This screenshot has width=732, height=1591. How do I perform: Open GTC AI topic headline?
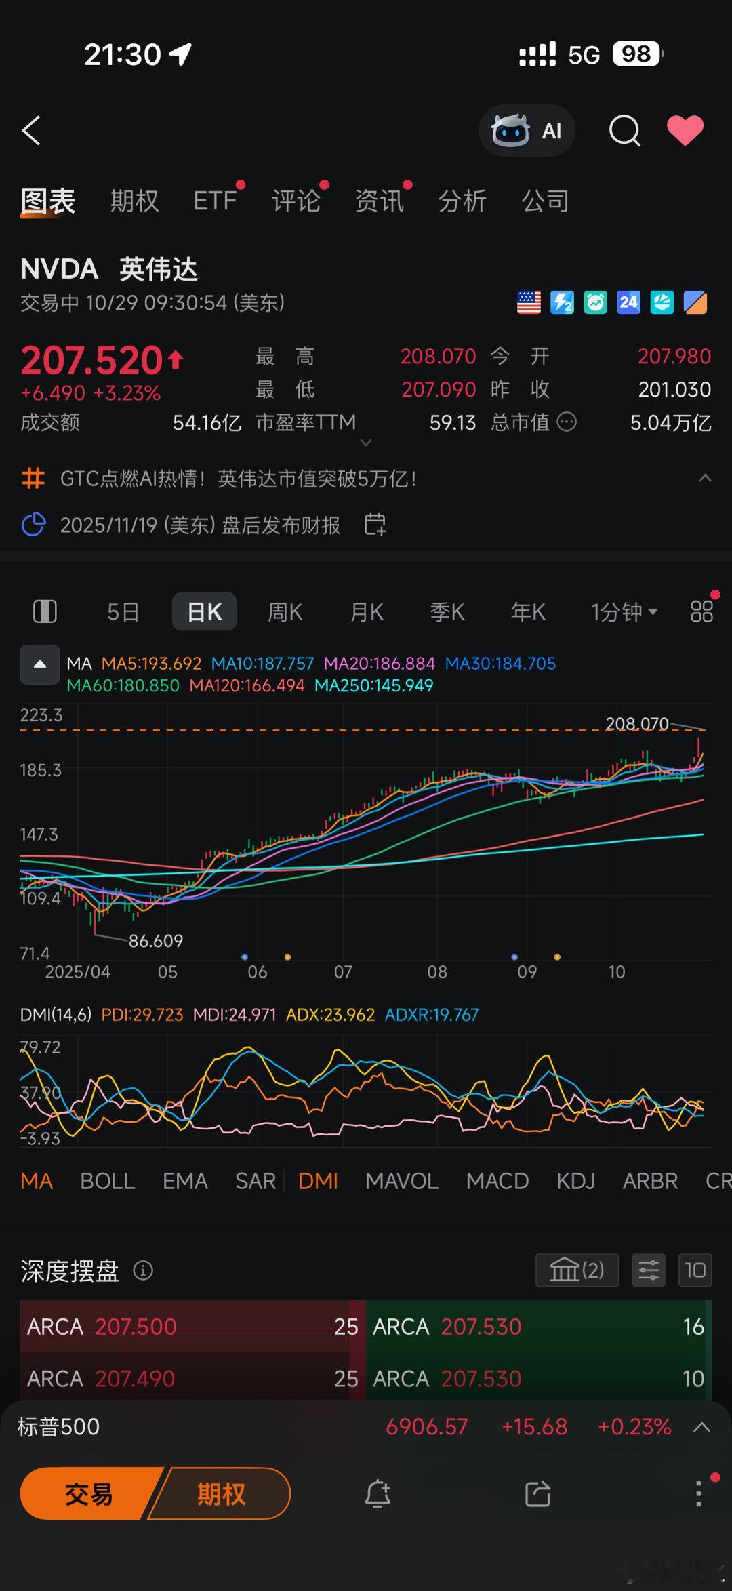pos(238,479)
